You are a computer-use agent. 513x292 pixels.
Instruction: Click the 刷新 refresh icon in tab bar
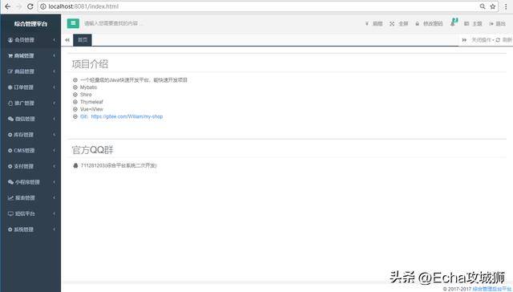click(498, 40)
